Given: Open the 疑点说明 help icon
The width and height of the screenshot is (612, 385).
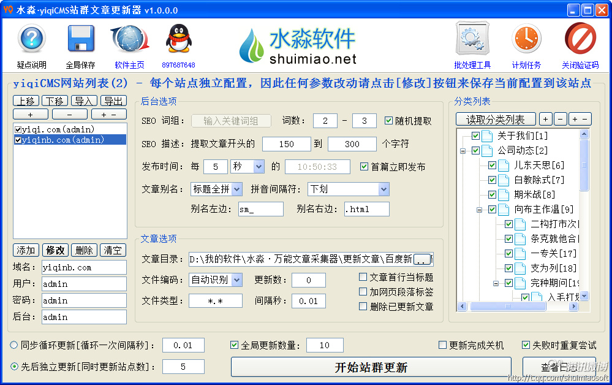Looking at the screenshot, I should 32,38.
